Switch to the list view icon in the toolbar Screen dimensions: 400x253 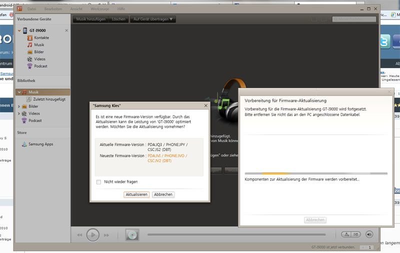314,19
